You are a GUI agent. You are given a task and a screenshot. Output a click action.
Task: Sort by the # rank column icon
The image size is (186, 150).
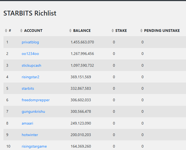6,31
